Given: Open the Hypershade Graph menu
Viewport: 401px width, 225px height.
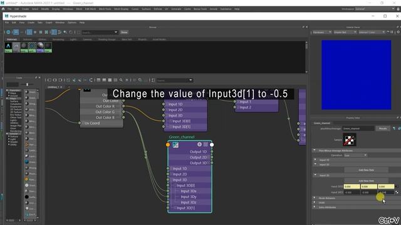Looking at the screenshot, I should (49, 22).
